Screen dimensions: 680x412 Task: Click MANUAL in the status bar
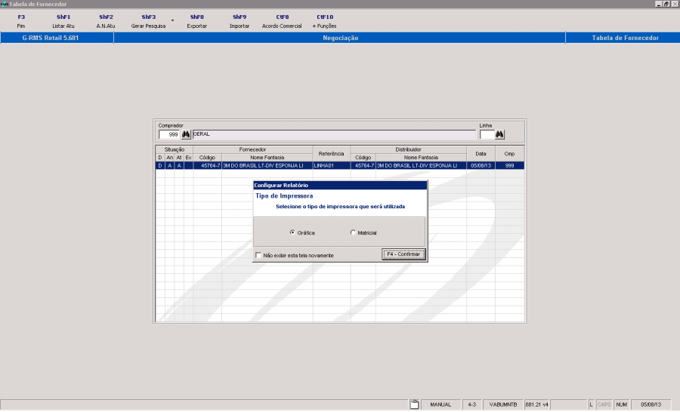coord(440,404)
